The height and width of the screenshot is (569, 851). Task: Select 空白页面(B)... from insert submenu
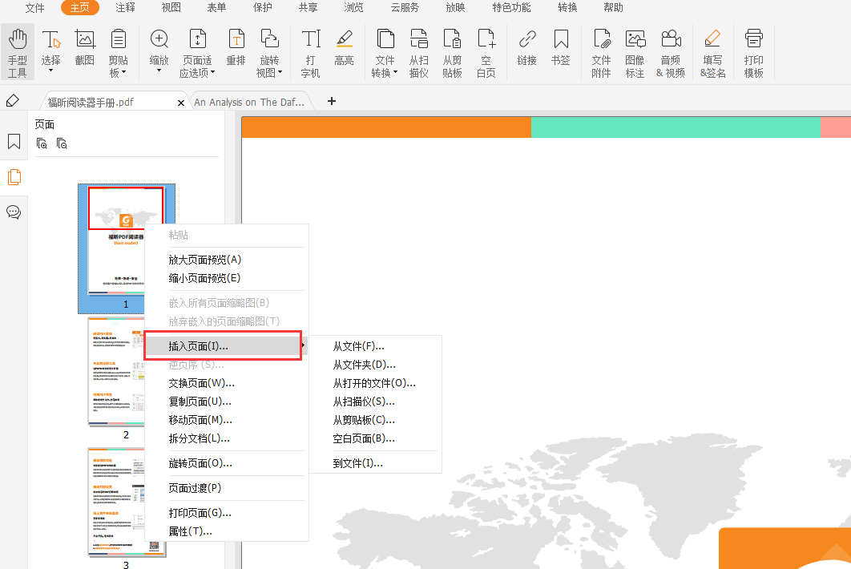click(x=364, y=438)
